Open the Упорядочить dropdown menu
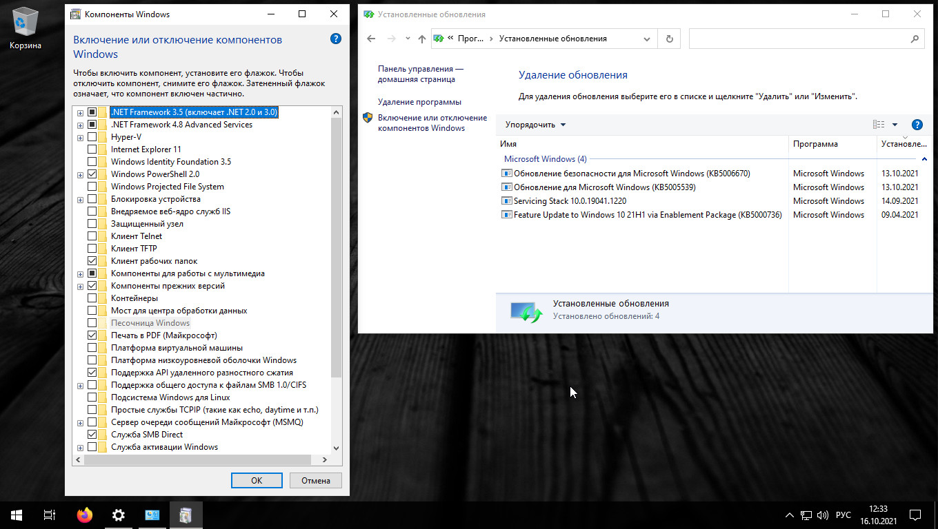The height and width of the screenshot is (529, 938). coord(535,125)
